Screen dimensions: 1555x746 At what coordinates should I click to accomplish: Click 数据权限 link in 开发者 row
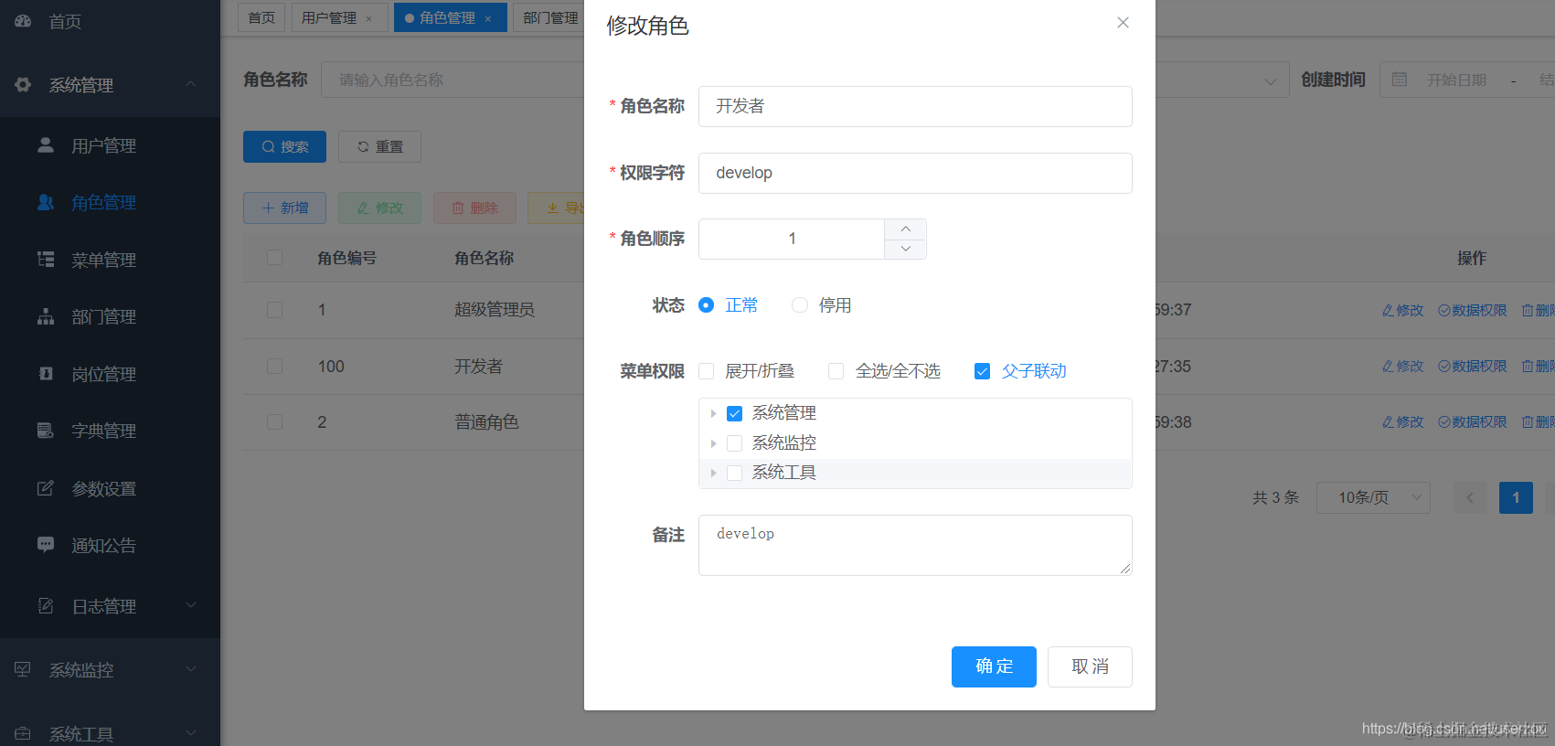[1473, 366]
